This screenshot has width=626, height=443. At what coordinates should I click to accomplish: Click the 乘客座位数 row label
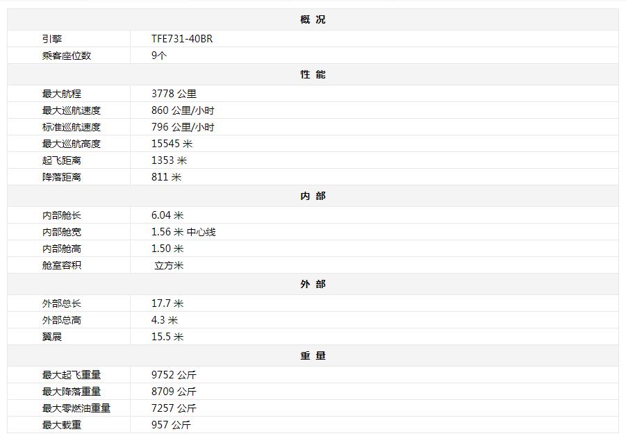coord(67,56)
